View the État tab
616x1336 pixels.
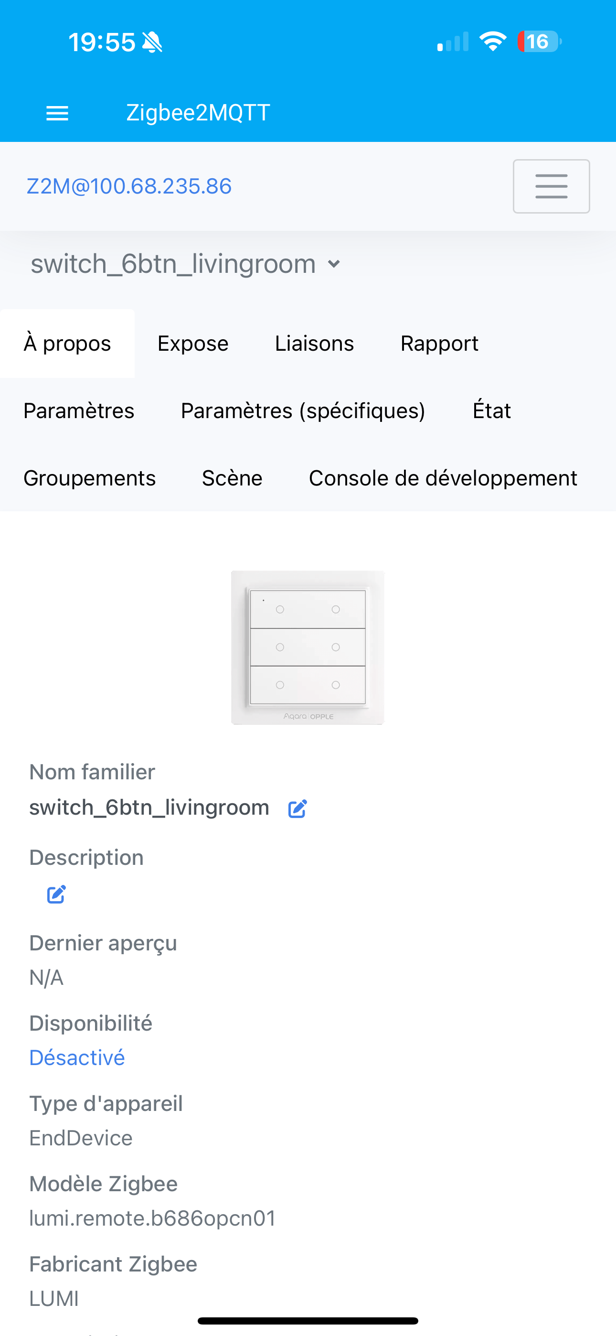[x=491, y=411]
